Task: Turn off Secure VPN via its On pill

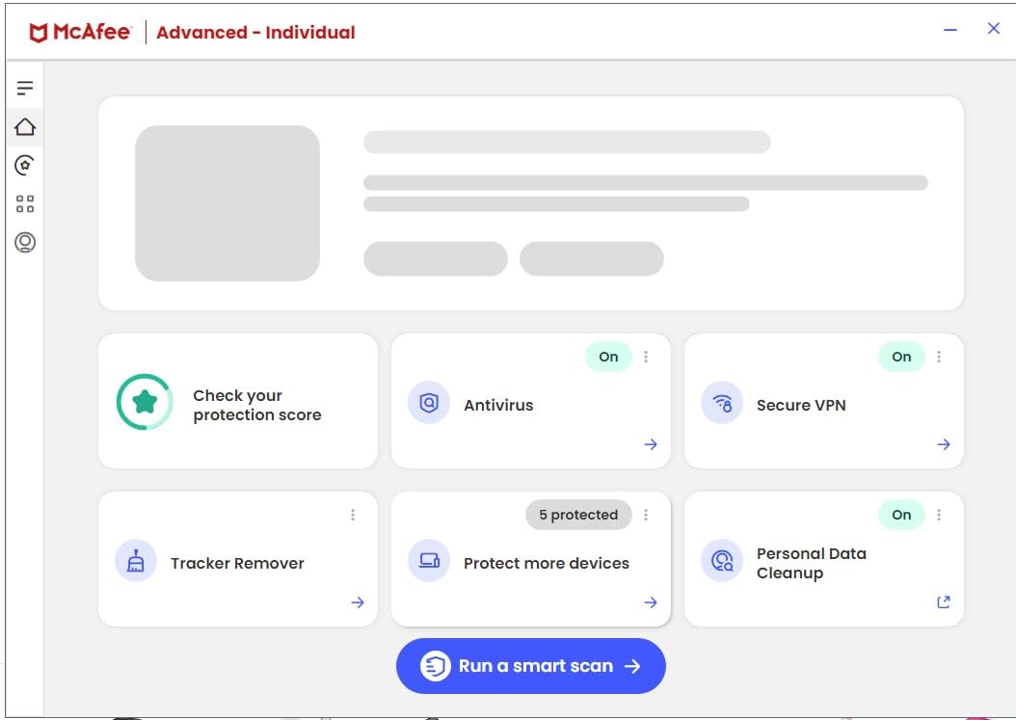Action: (x=900, y=357)
